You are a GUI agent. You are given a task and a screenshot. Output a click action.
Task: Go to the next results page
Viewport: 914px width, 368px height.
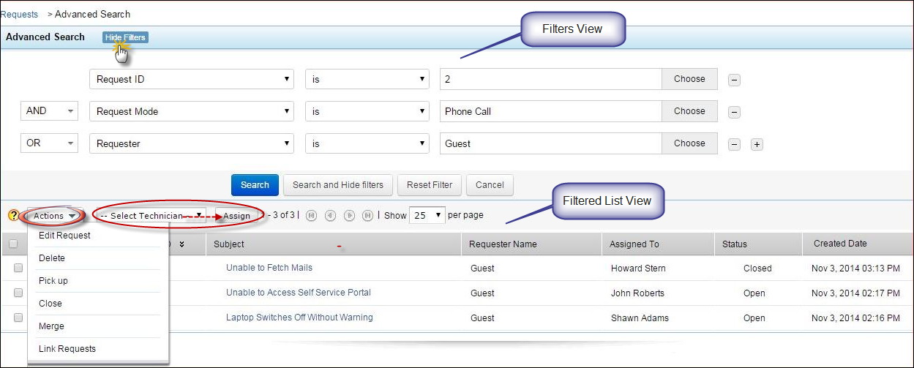tap(349, 216)
